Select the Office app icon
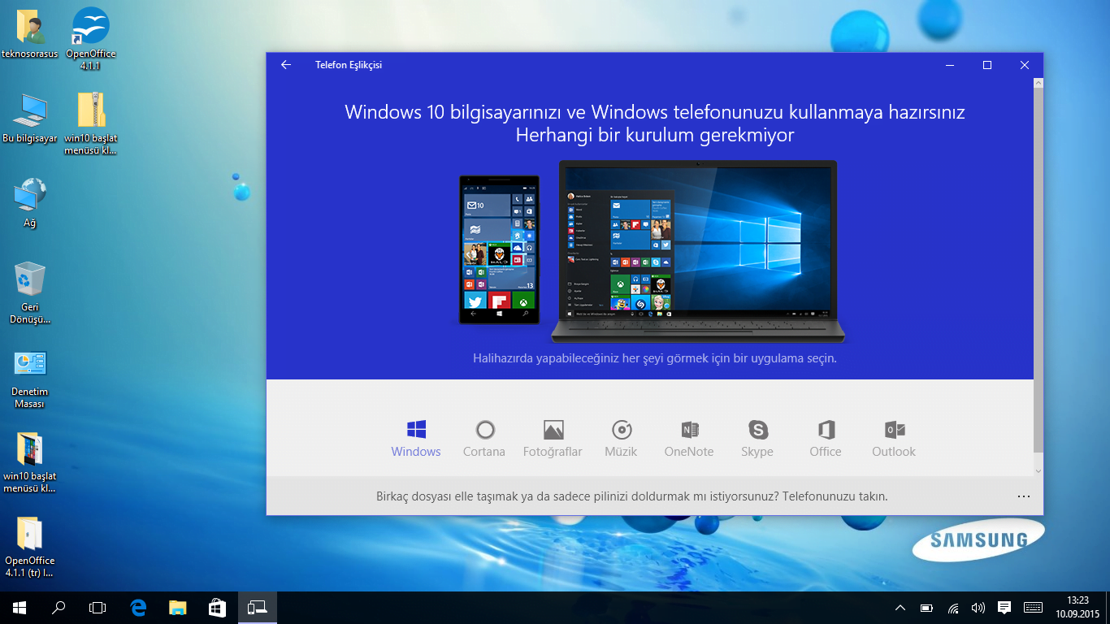The height and width of the screenshot is (624, 1110). coord(825,431)
